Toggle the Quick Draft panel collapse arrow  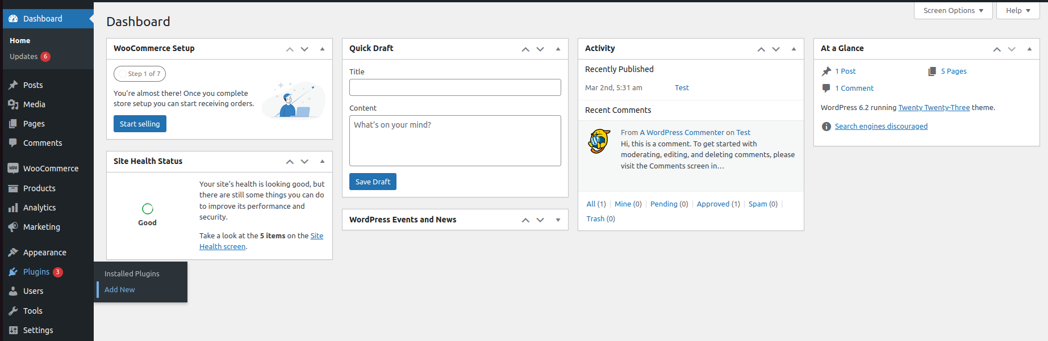coord(558,49)
